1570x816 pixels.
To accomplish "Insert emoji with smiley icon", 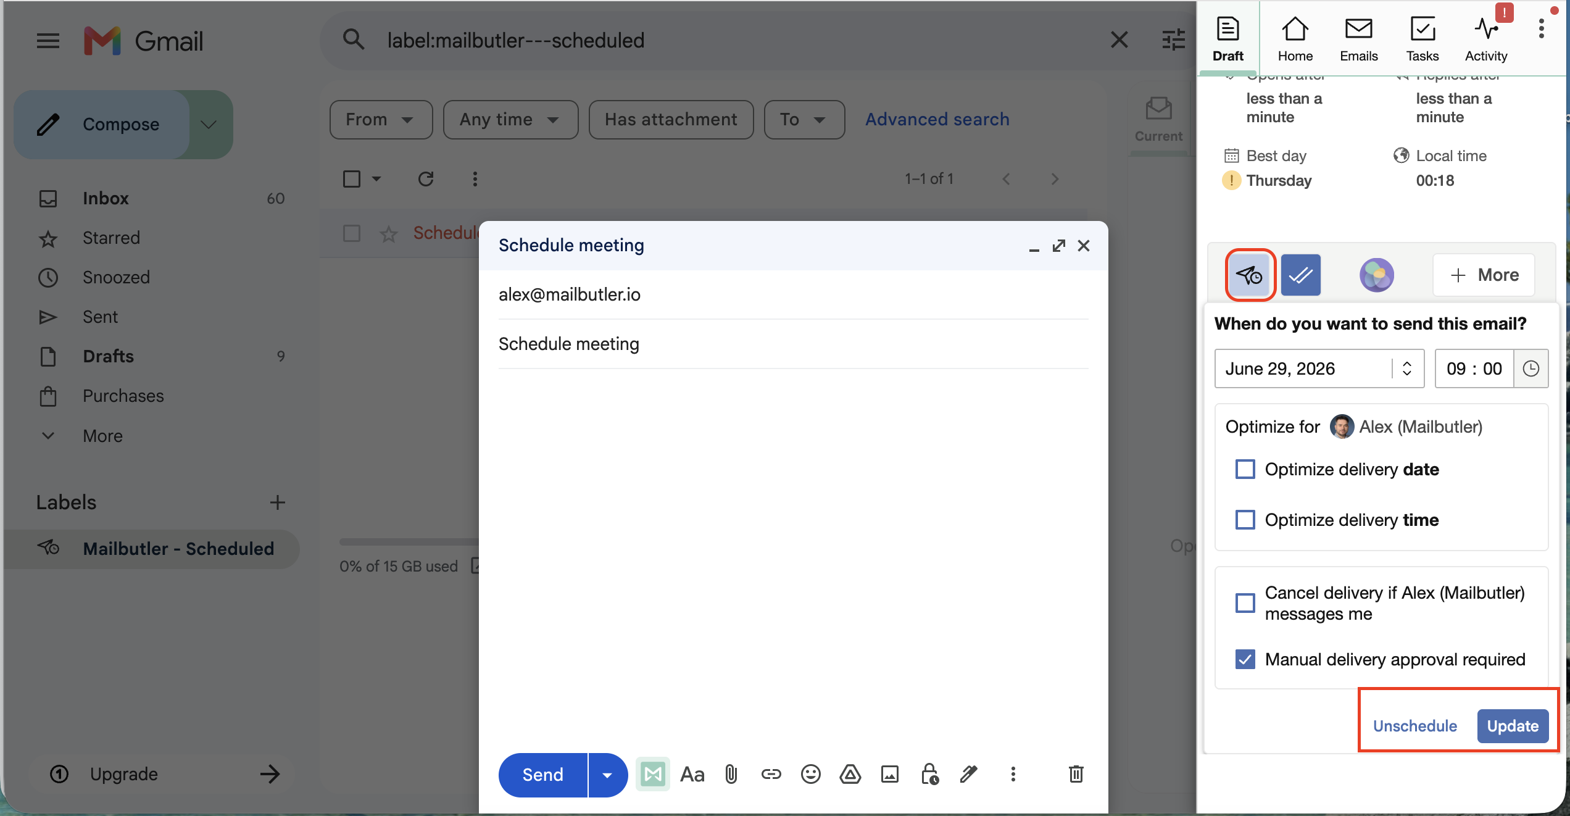I will tap(810, 774).
